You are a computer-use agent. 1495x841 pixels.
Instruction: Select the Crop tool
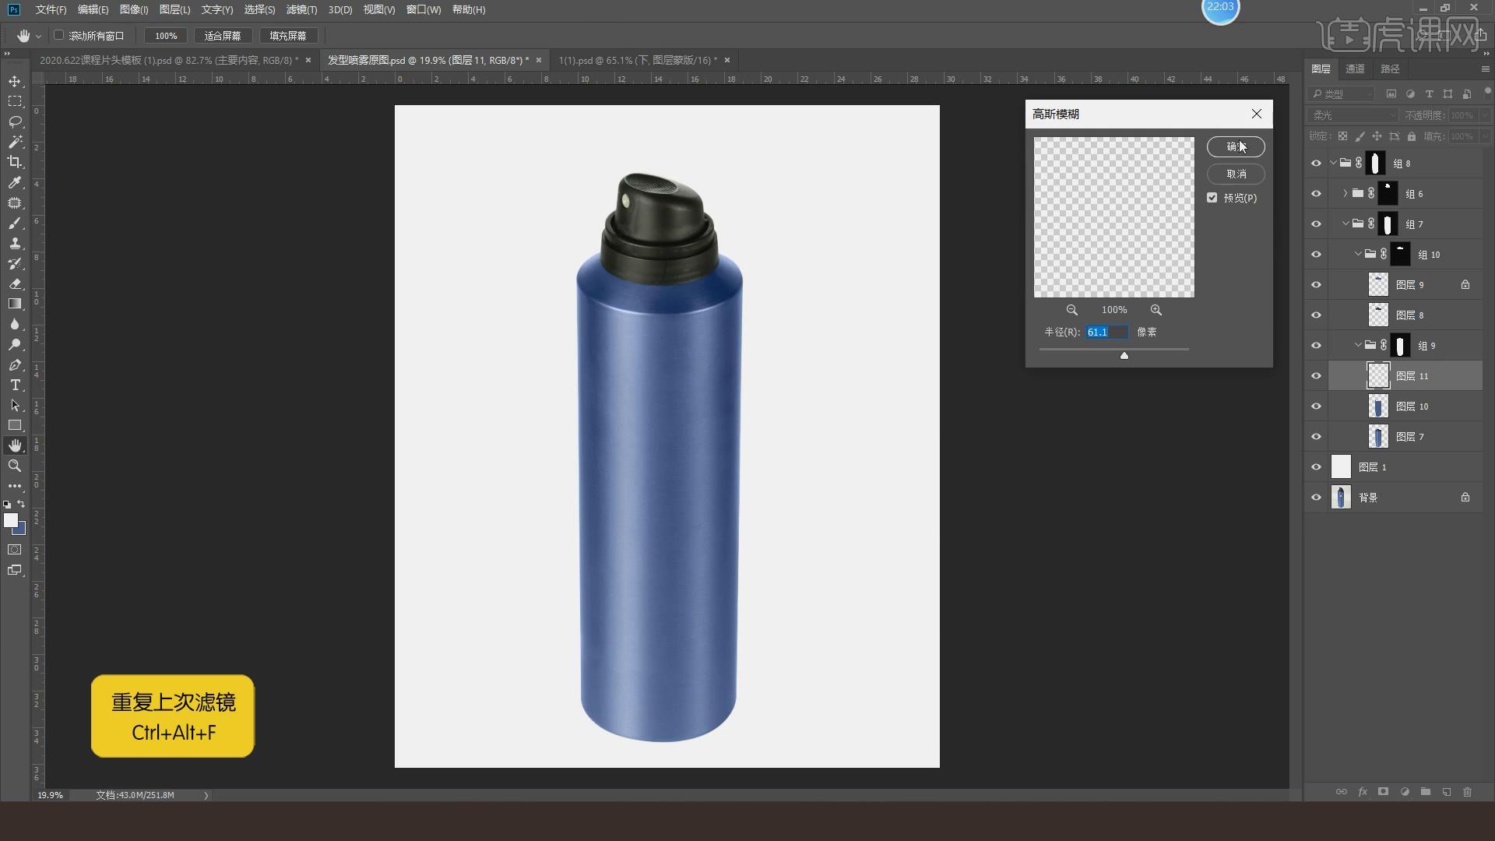pos(15,162)
